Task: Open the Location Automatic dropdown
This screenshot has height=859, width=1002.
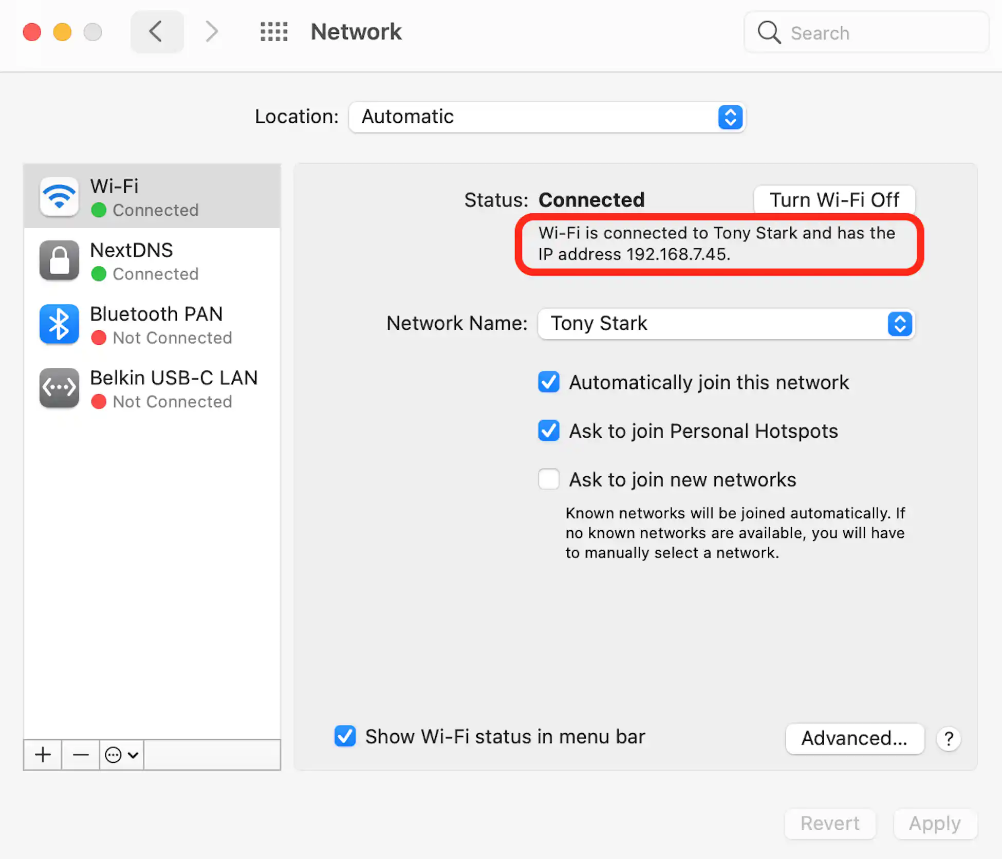Action: [547, 117]
